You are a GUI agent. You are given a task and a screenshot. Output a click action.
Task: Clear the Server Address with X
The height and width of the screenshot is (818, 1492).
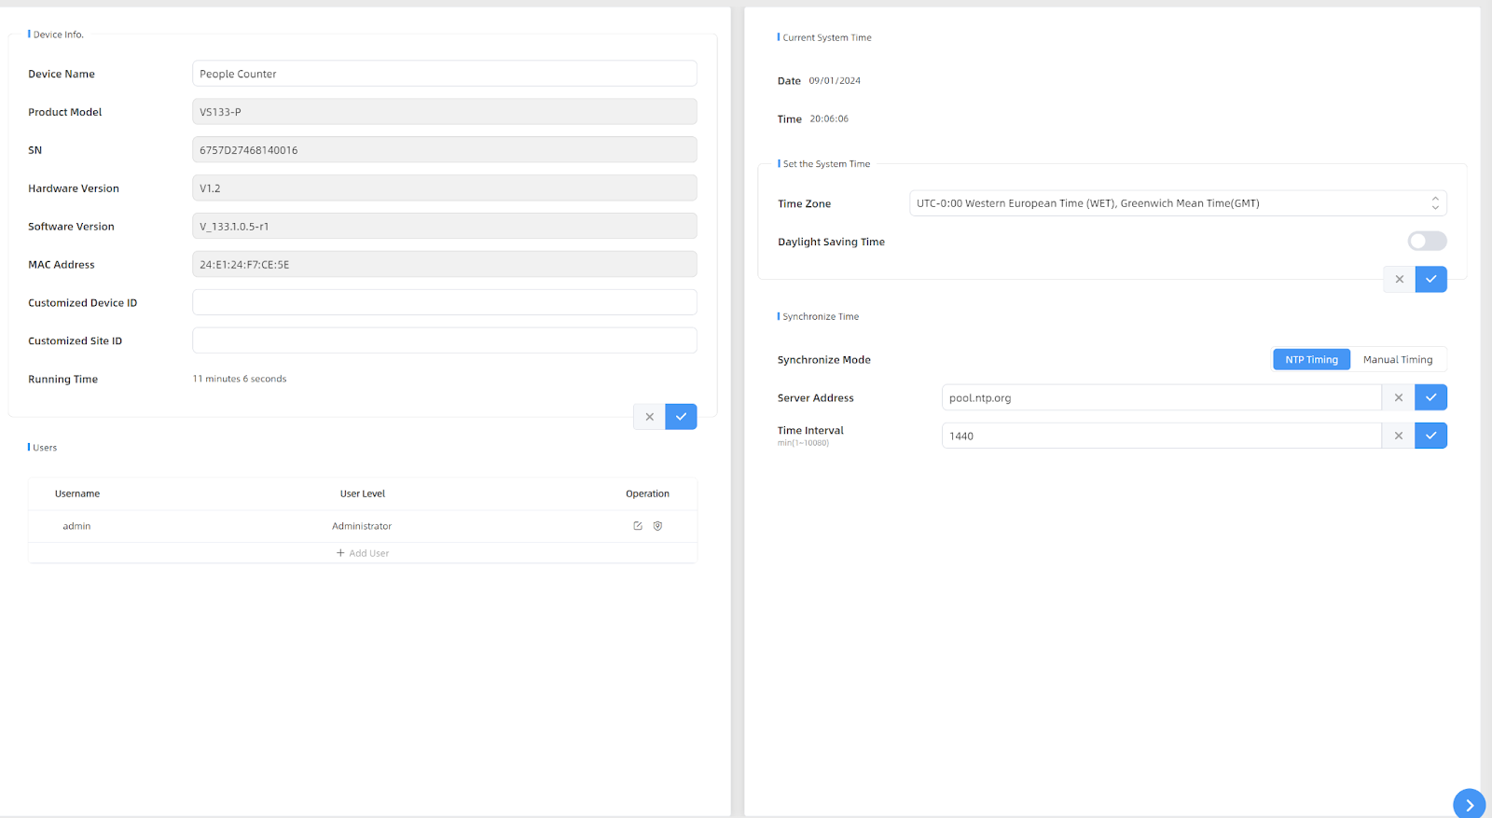pos(1398,397)
